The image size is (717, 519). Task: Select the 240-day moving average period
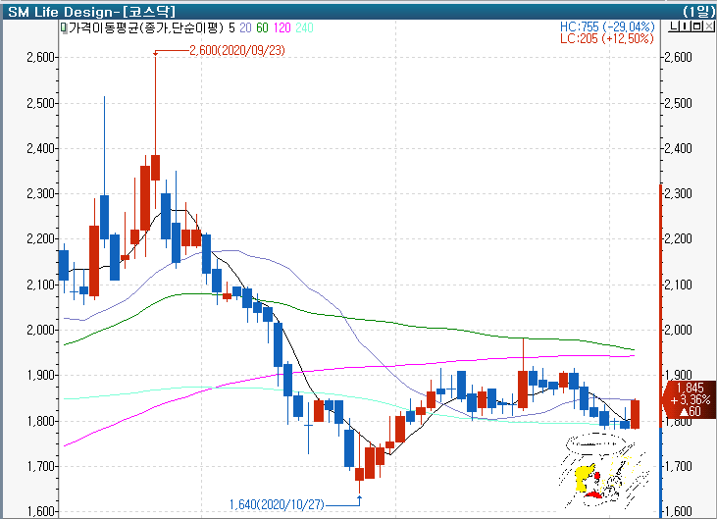[x=305, y=28]
